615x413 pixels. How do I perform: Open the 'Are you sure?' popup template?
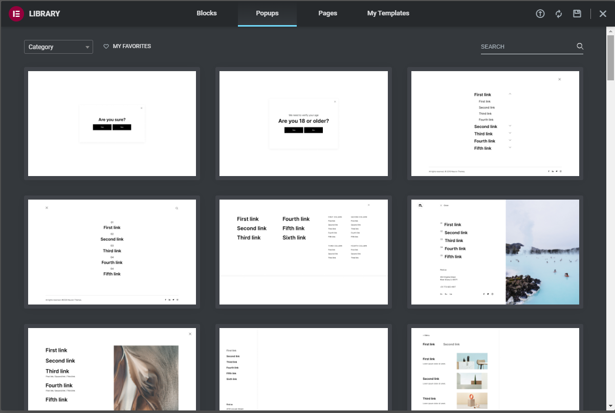(112, 123)
